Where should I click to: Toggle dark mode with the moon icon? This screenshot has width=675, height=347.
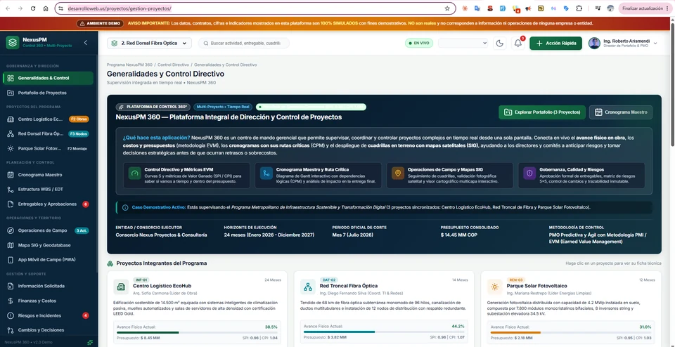(499, 43)
